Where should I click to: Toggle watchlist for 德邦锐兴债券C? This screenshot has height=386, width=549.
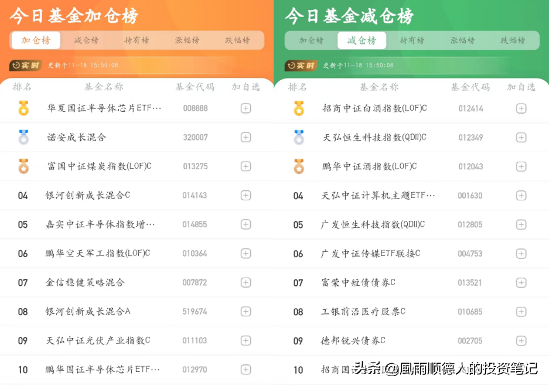point(520,340)
